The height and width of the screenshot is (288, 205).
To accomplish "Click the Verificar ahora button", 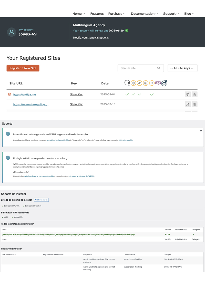I will click(41, 200).
